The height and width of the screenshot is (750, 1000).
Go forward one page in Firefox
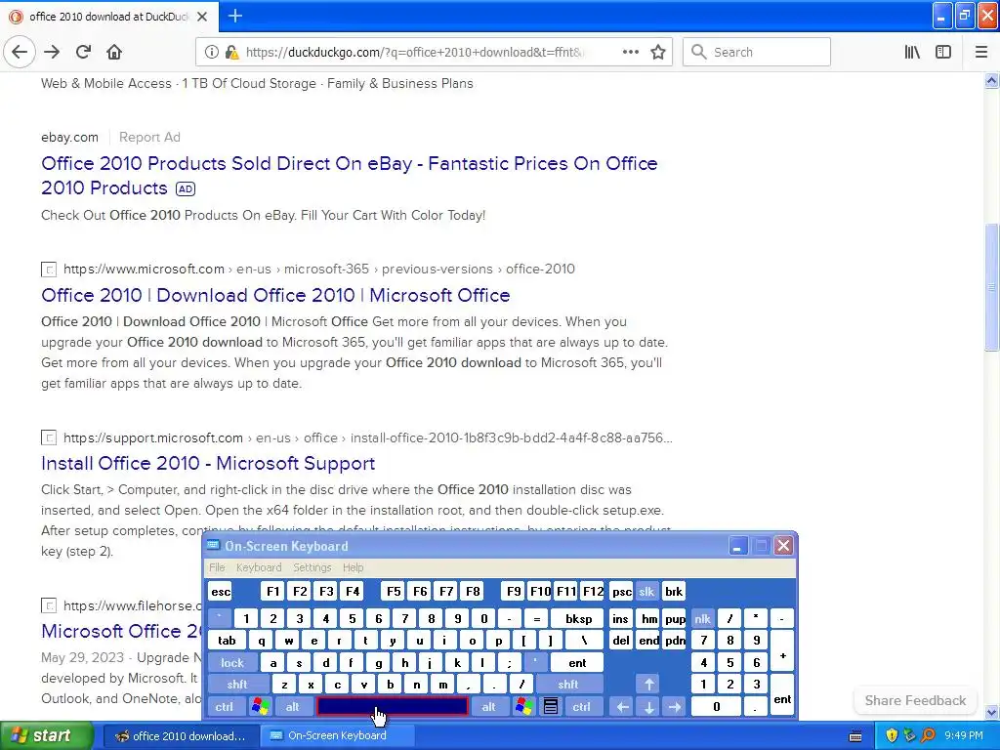[x=52, y=53]
